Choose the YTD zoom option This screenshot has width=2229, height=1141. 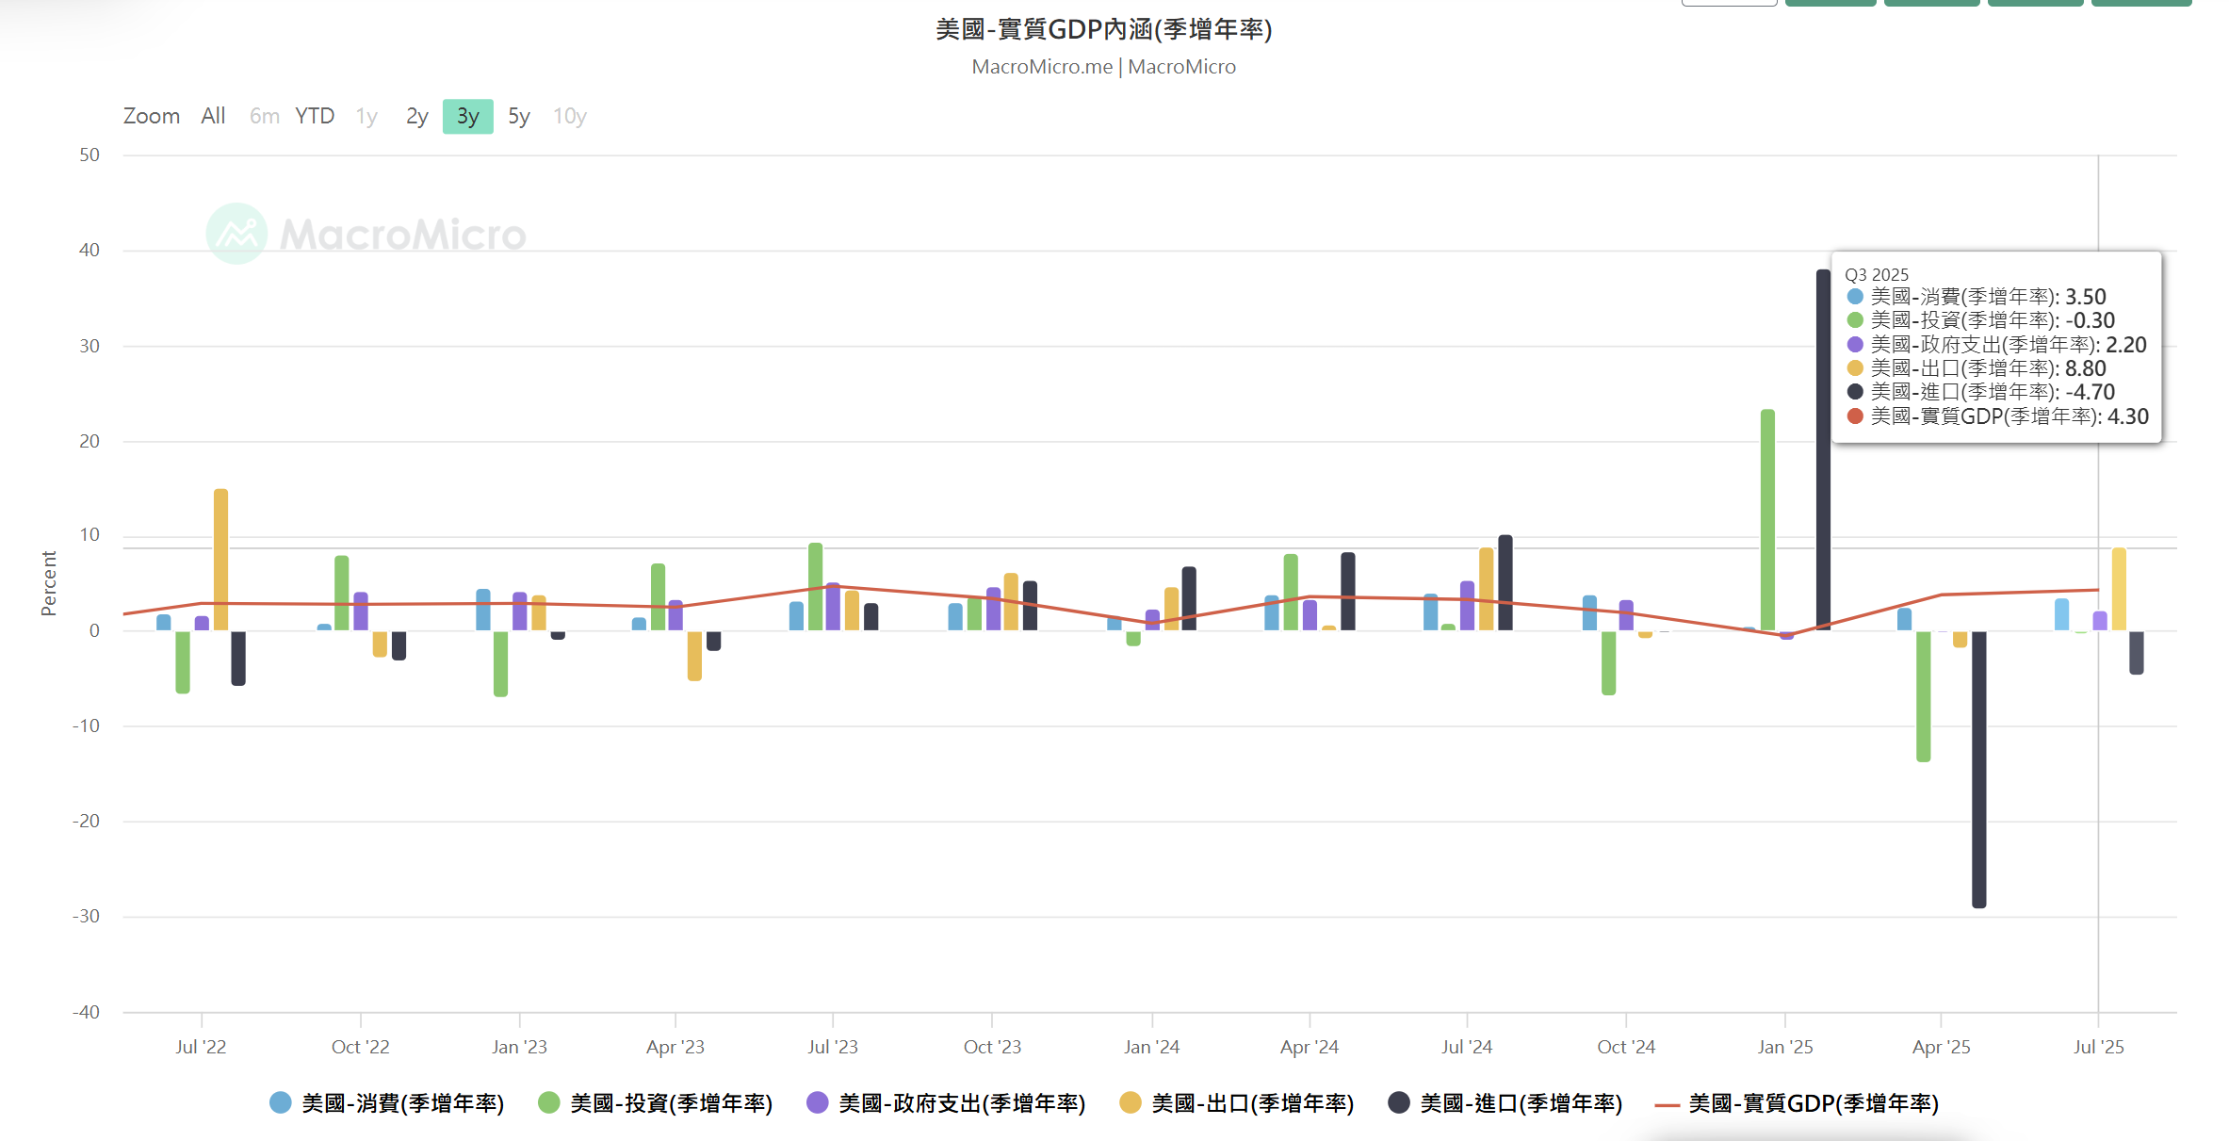tap(315, 116)
